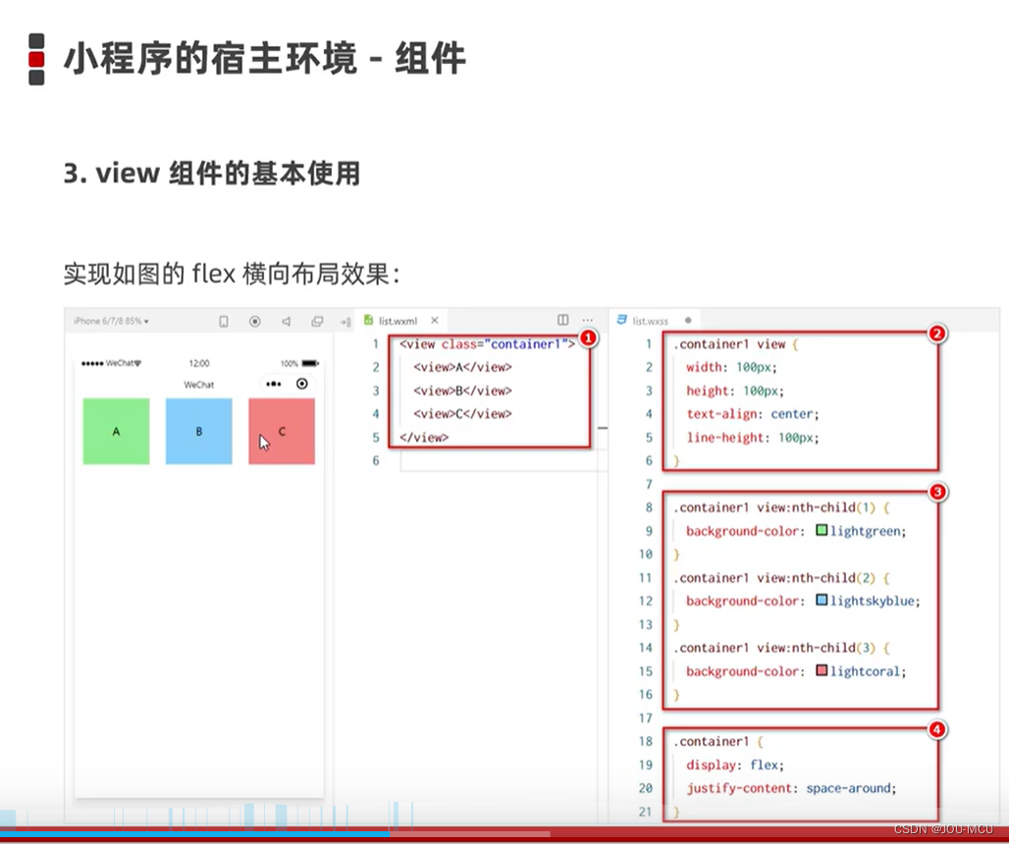Click the lightgreen color swatch on line 9

click(x=821, y=530)
